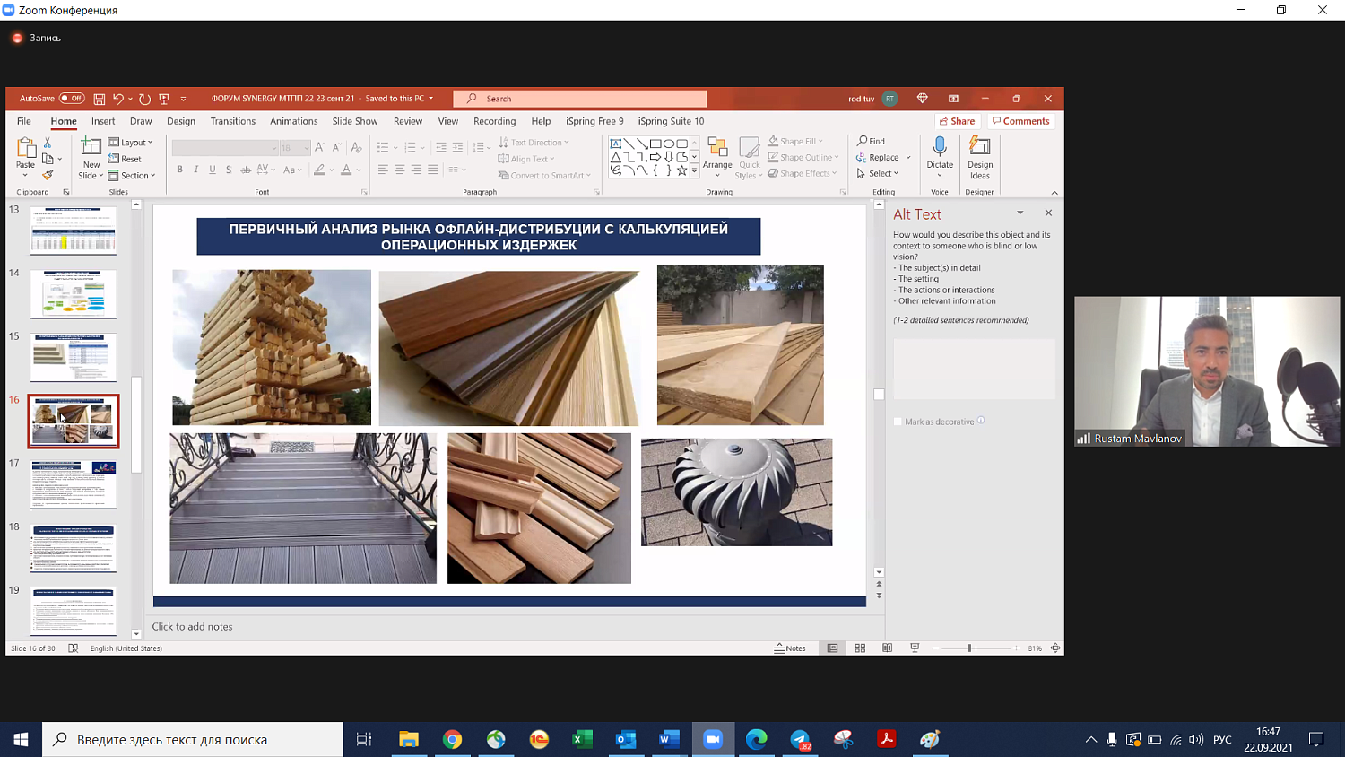Switch to Slide Sorter view icon
1345x757 pixels.
pyautogui.click(x=860, y=648)
